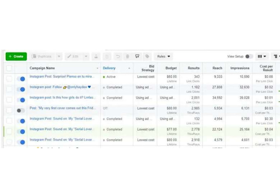Image resolution: width=280 pixels, height=189 pixels.
Task: Click the $0.08 cost per result
Action: click(268, 77)
